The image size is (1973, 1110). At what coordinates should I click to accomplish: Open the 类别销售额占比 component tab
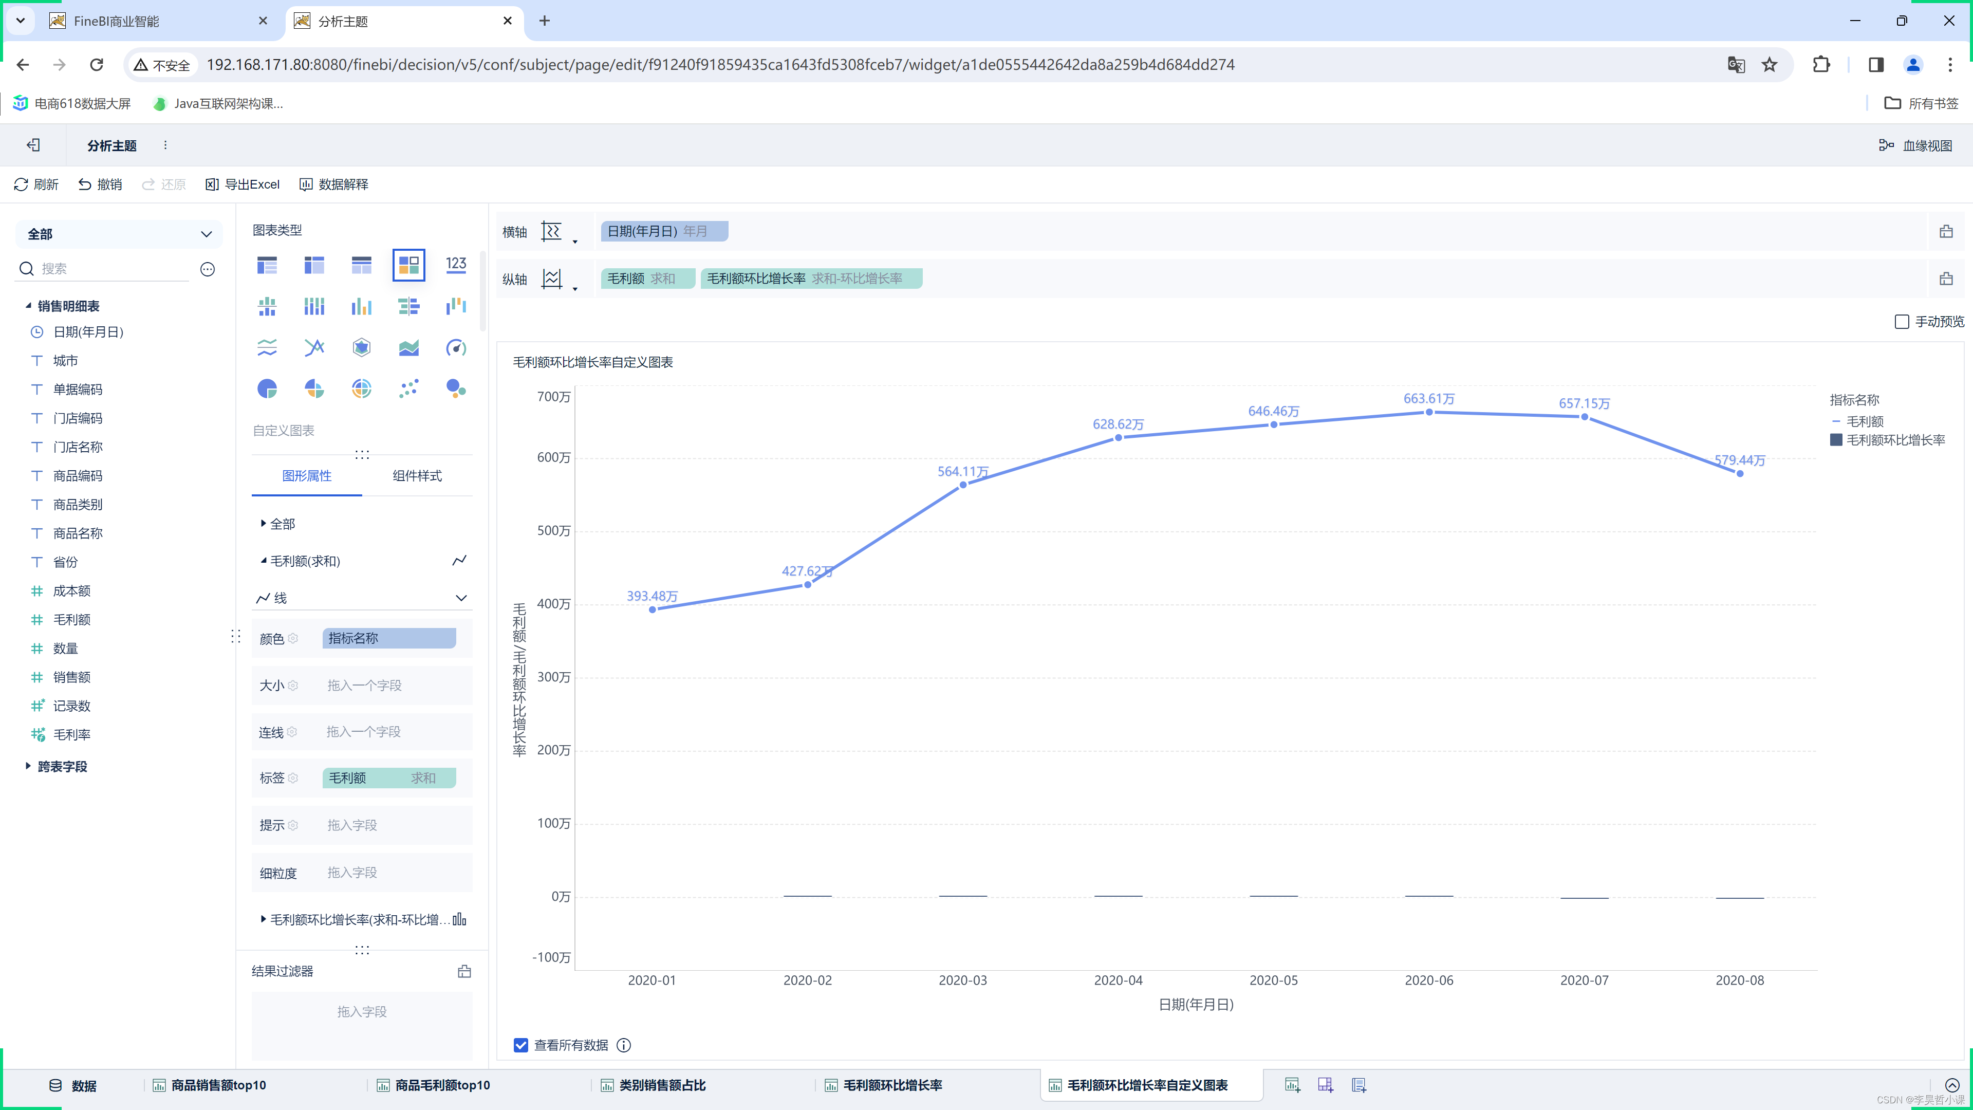point(662,1085)
